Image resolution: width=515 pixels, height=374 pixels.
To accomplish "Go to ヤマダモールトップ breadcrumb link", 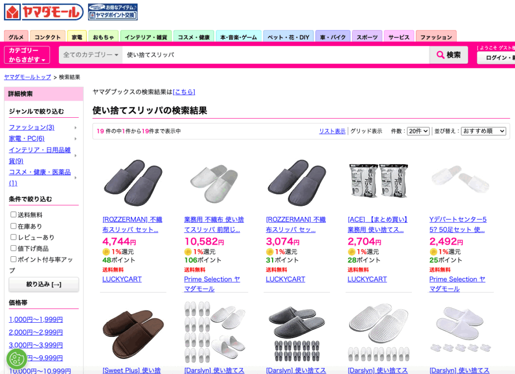I will pos(28,77).
